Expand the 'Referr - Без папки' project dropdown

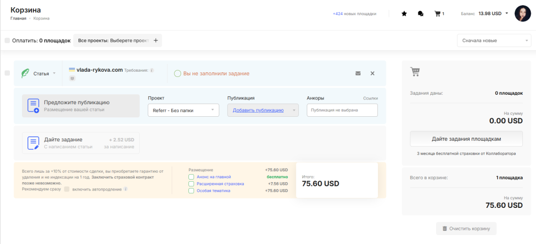183,110
